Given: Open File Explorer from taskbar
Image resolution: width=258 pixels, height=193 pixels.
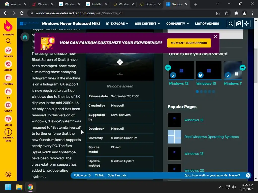Looking at the screenshot, I should (x=19, y=187).
